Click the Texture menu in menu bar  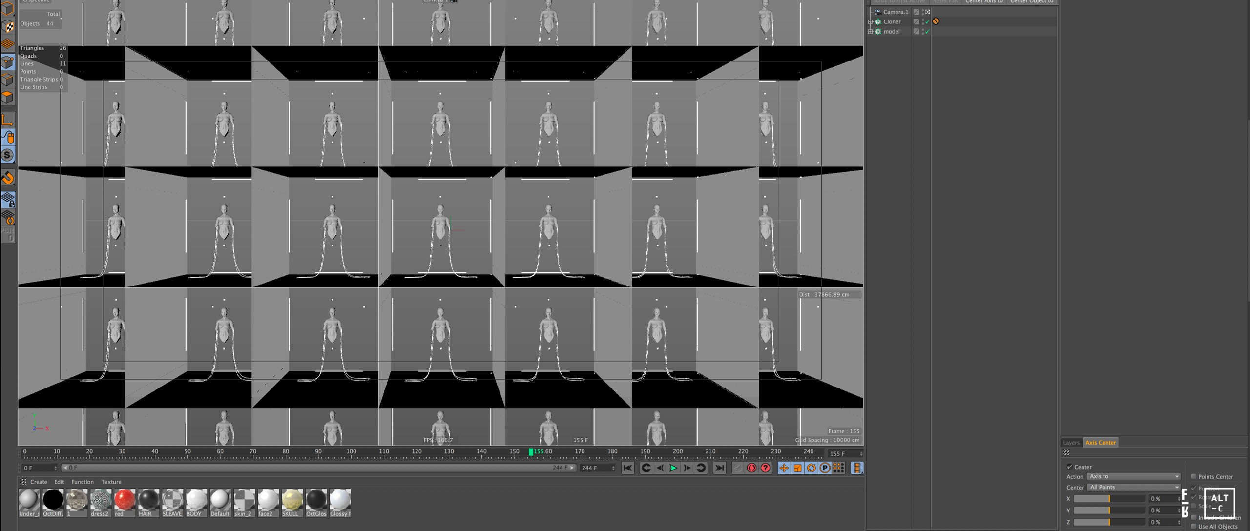tap(110, 482)
